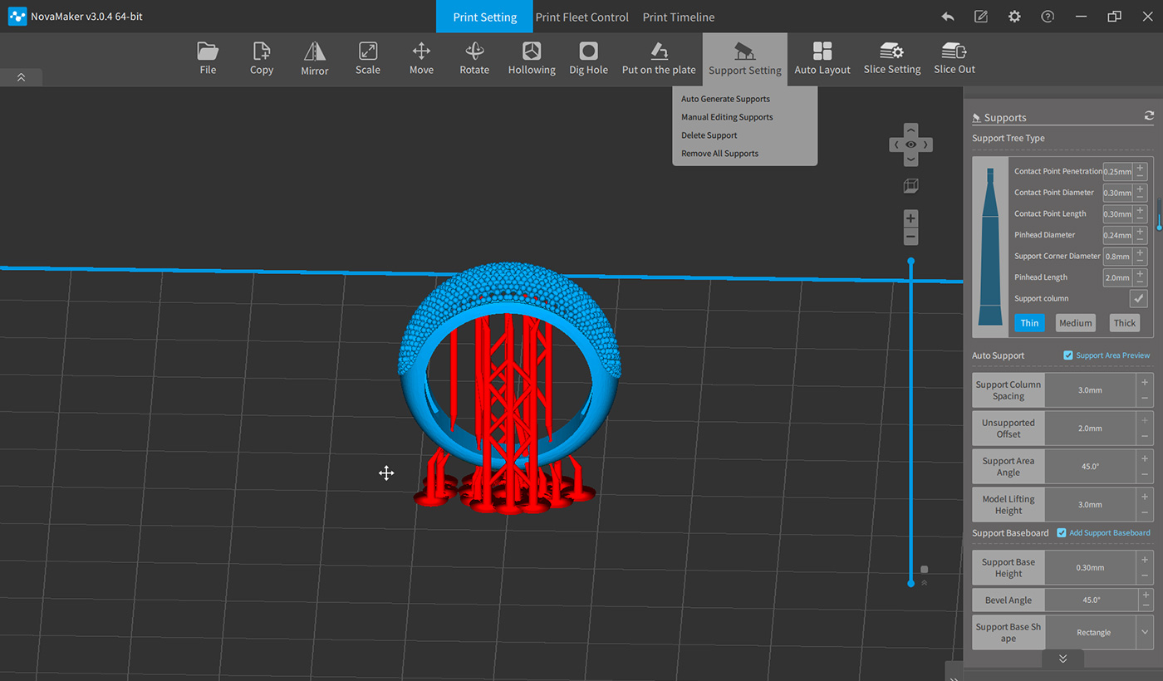1163x681 pixels.
Task: Open the Hollowing tool
Action: [x=532, y=59]
